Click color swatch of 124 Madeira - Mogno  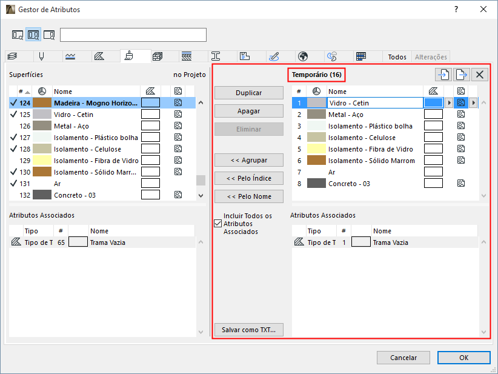click(x=42, y=102)
